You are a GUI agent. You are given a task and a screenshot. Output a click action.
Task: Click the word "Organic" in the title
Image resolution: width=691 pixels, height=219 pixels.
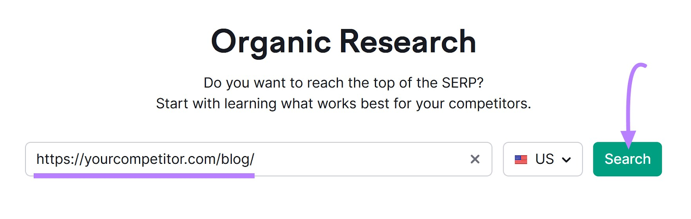[x=271, y=42]
